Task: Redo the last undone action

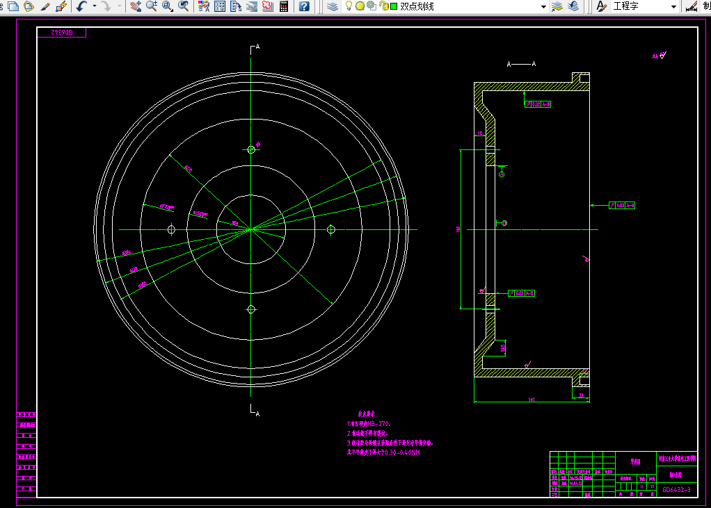Action: [106, 6]
